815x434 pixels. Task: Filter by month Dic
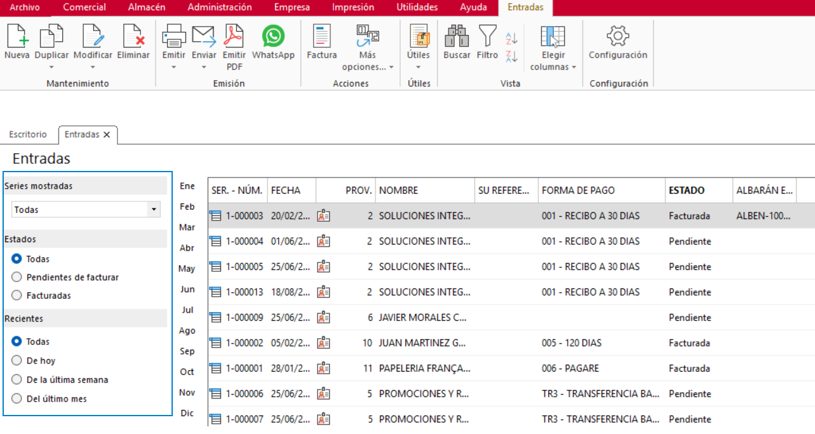tap(187, 413)
